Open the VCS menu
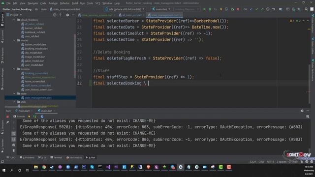 pyautogui.click(x=97, y=3)
